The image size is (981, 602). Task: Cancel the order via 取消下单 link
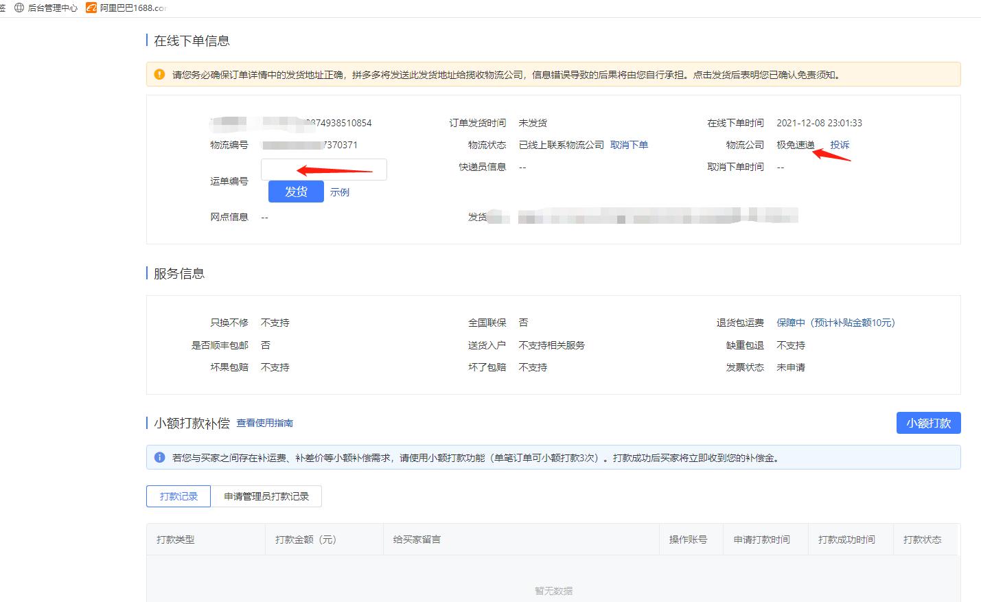[x=628, y=145]
